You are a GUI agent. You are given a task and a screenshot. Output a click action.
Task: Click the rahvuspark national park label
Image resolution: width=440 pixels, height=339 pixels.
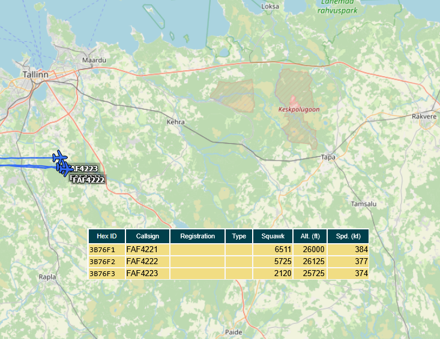pyautogui.click(x=337, y=11)
